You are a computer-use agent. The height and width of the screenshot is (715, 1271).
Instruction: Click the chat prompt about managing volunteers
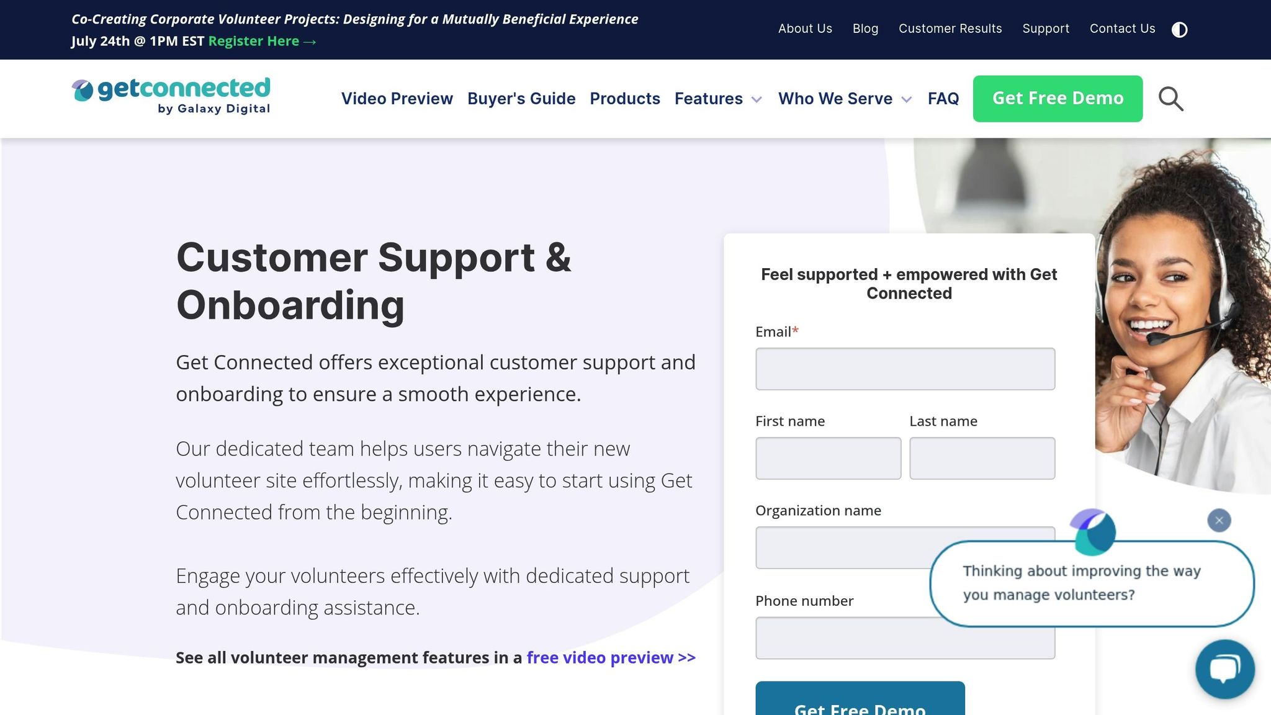click(x=1092, y=583)
